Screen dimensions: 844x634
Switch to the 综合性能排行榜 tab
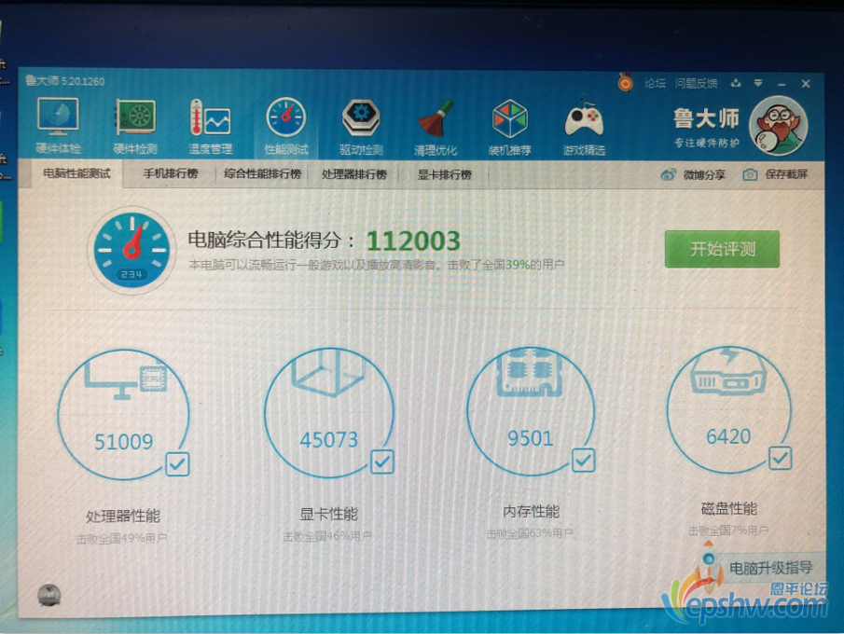click(262, 173)
